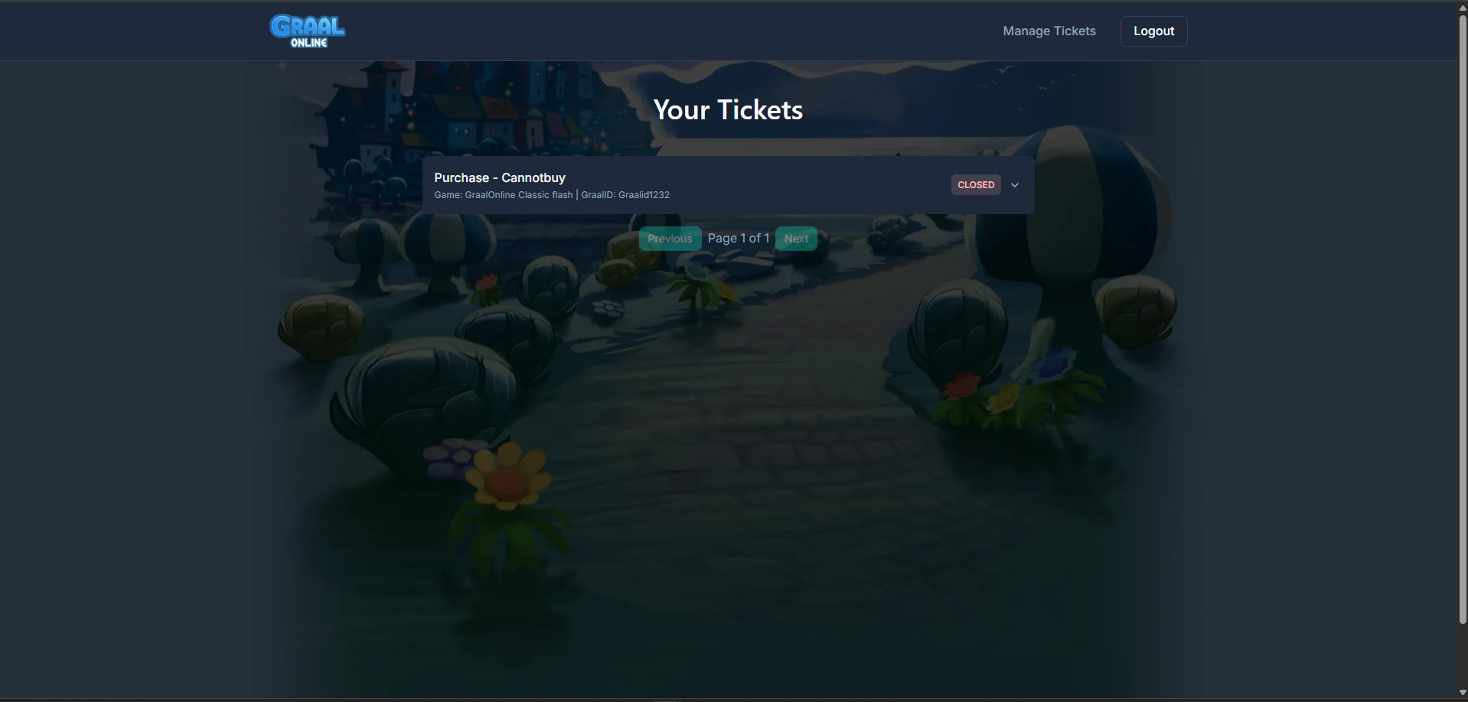Image resolution: width=1468 pixels, height=702 pixels.
Task: Click the Logout button
Action: click(1153, 31)
